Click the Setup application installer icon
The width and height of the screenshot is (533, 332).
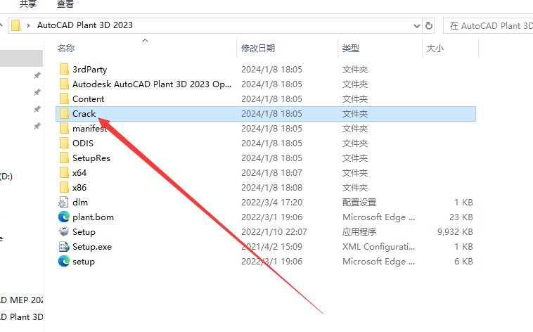63,232
